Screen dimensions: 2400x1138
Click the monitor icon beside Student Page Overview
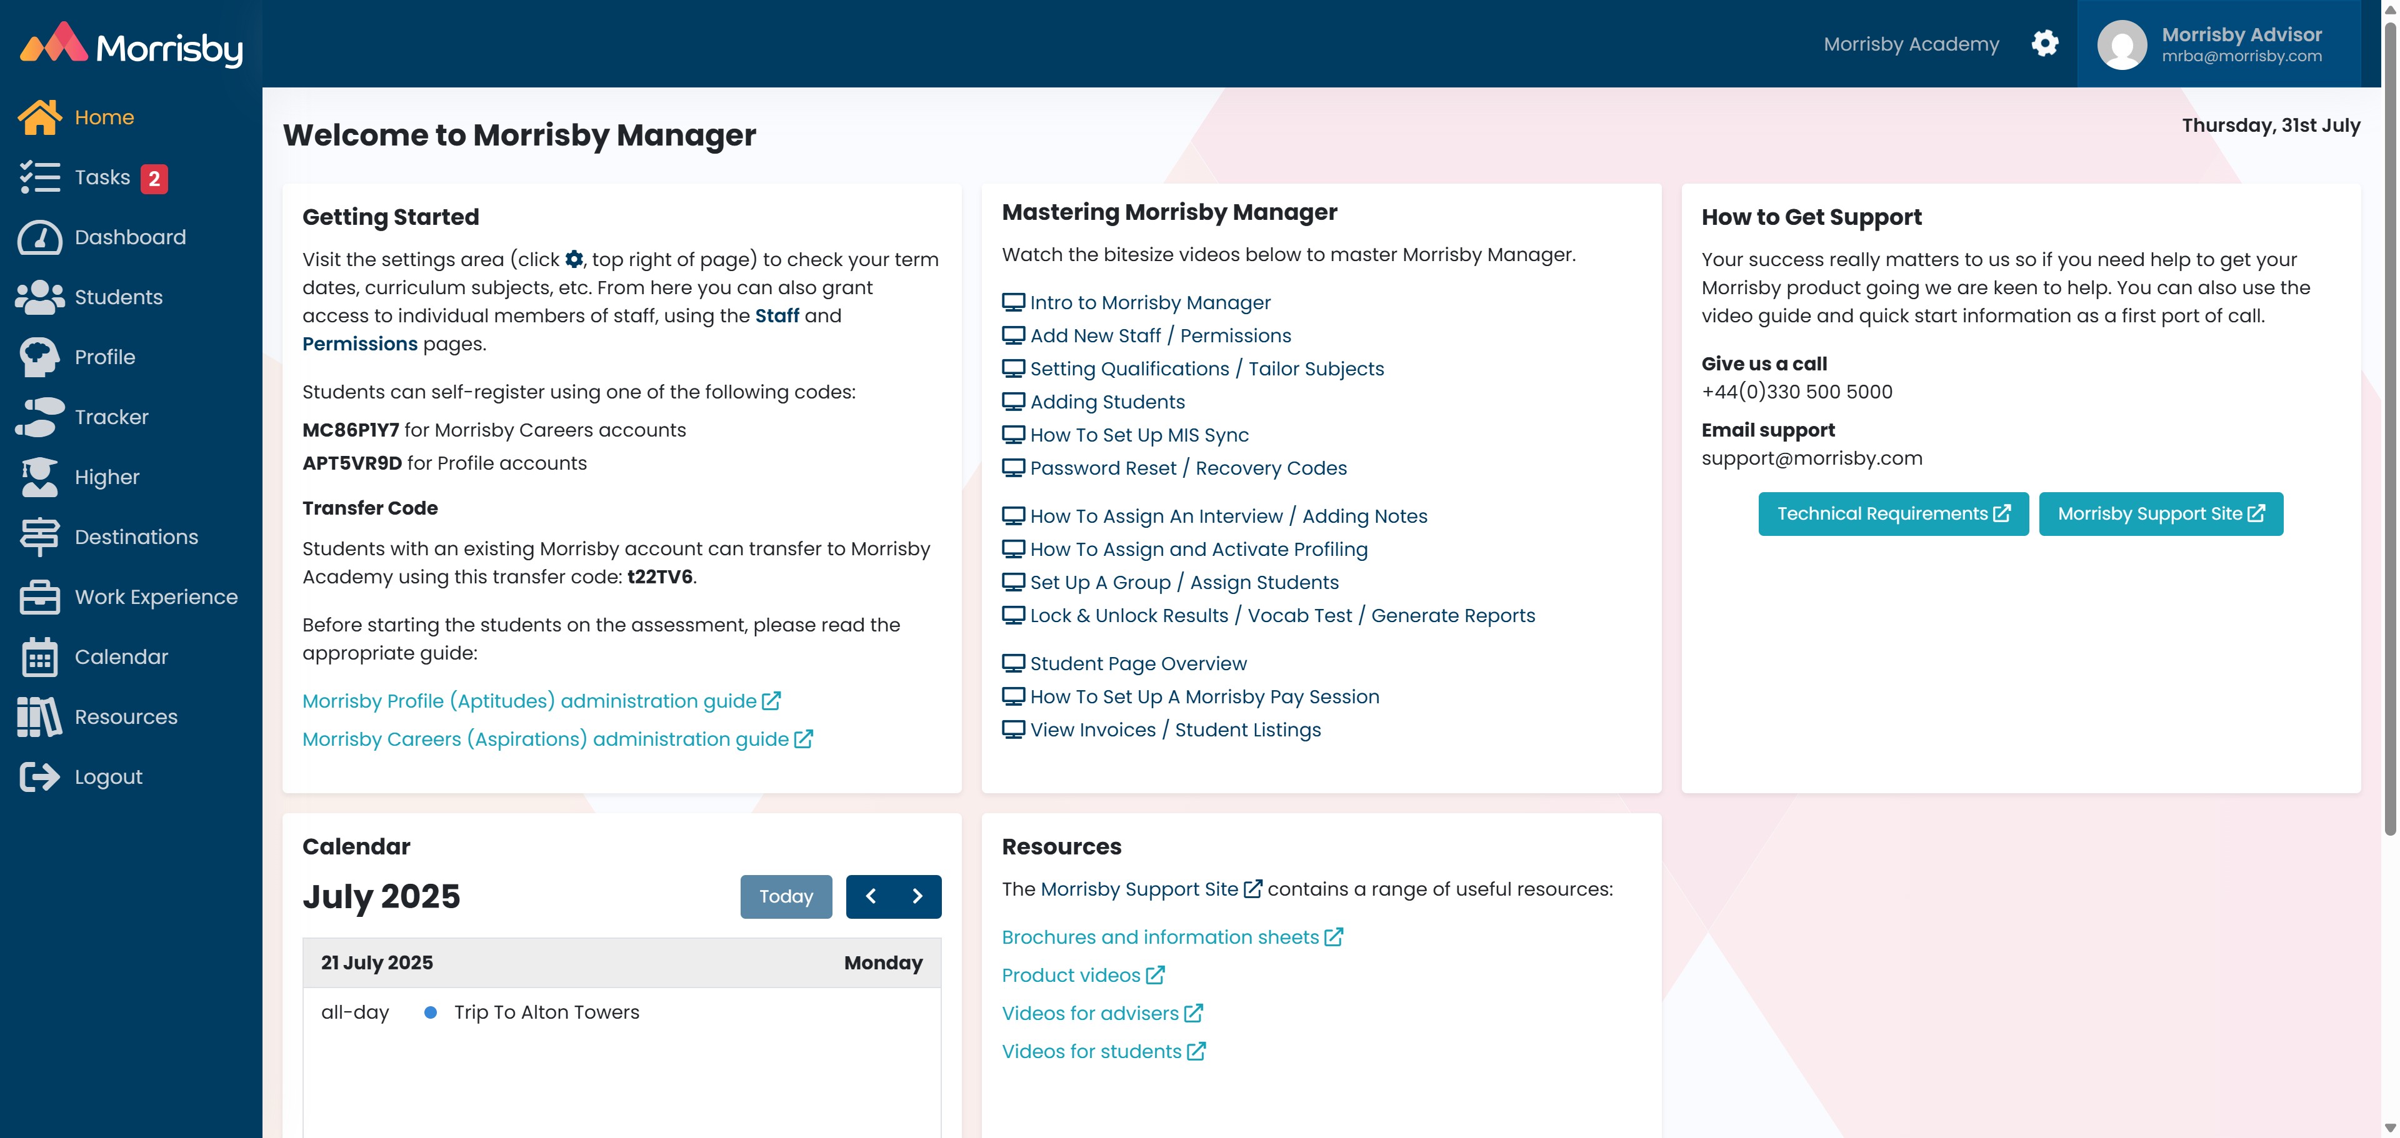tap(1012, 664)
